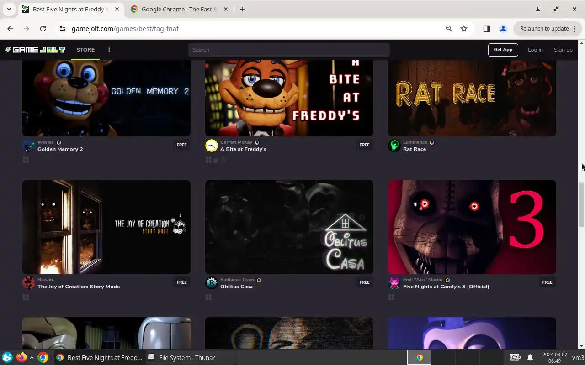The width and height of the screenshot is (585, 365).
Task: Click the Garrett McKay developer name
Action: [x=236, y=142]
